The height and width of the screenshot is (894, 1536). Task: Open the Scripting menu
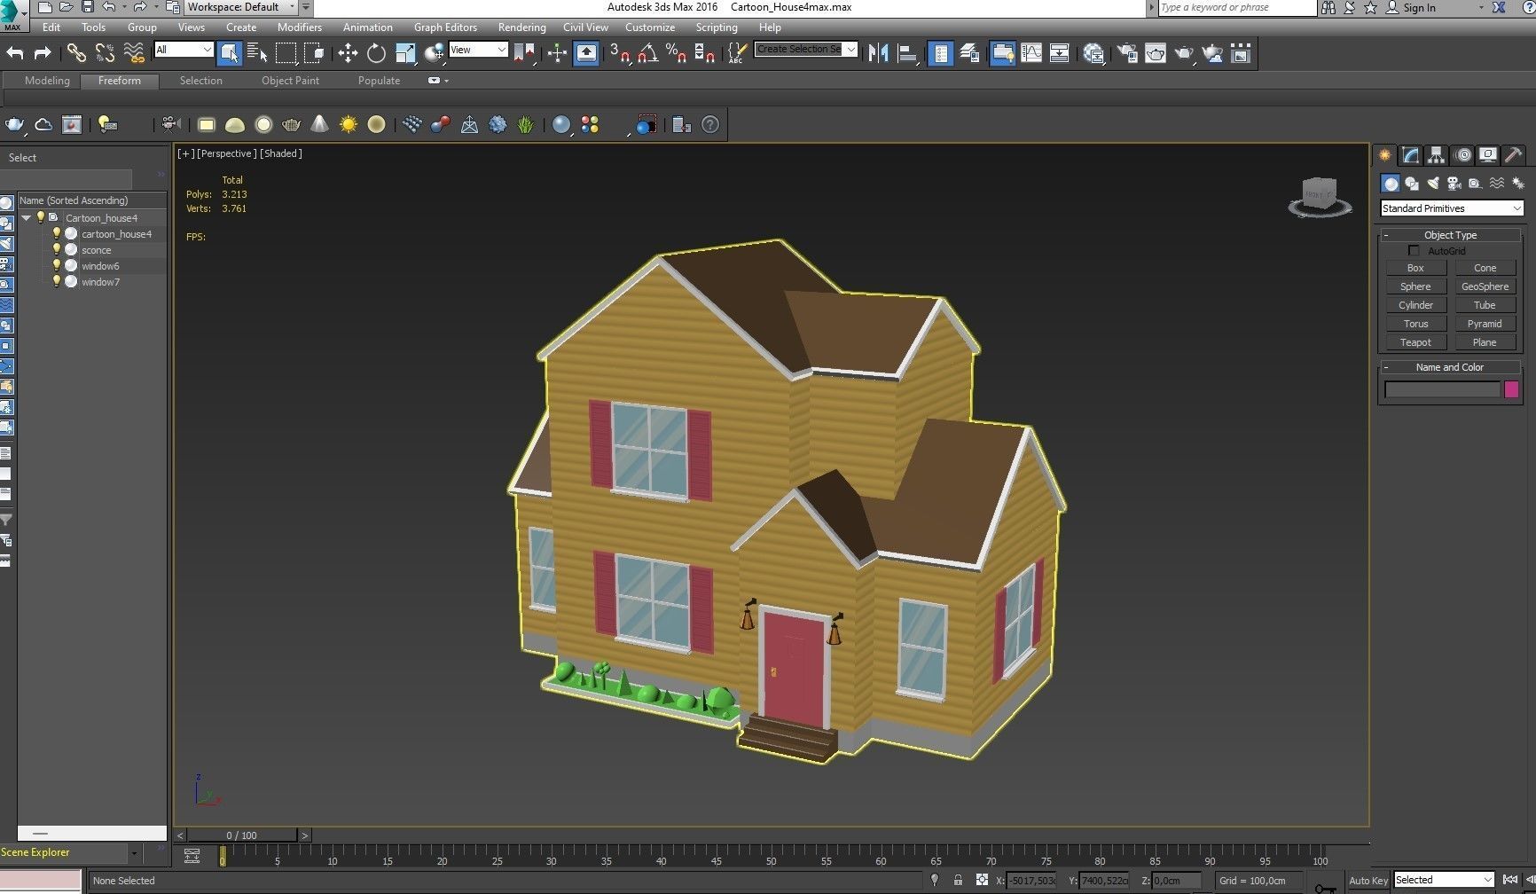coord(717,27)
